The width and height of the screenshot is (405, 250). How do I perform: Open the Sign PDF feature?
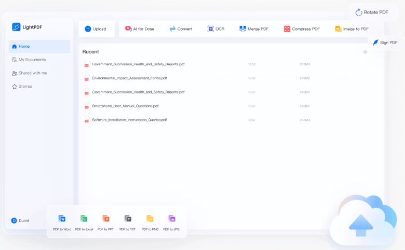pos(385,43)
